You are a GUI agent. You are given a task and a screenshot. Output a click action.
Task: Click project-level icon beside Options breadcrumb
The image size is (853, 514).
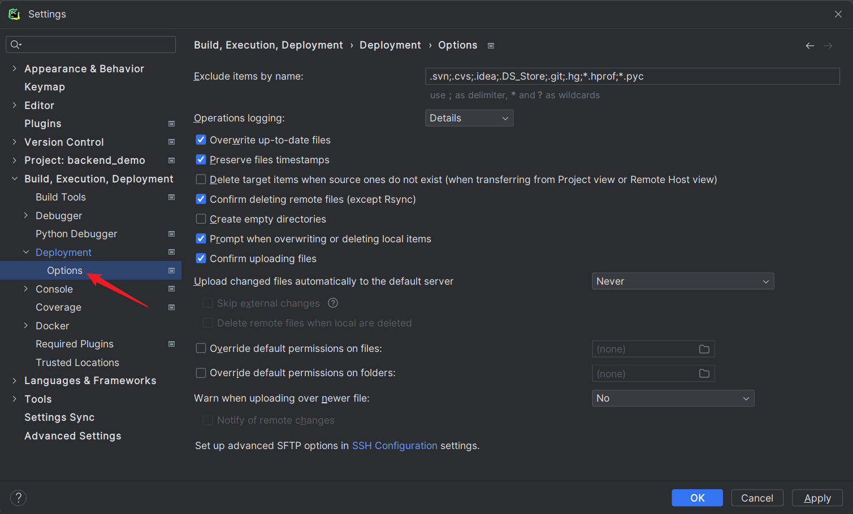491,46
